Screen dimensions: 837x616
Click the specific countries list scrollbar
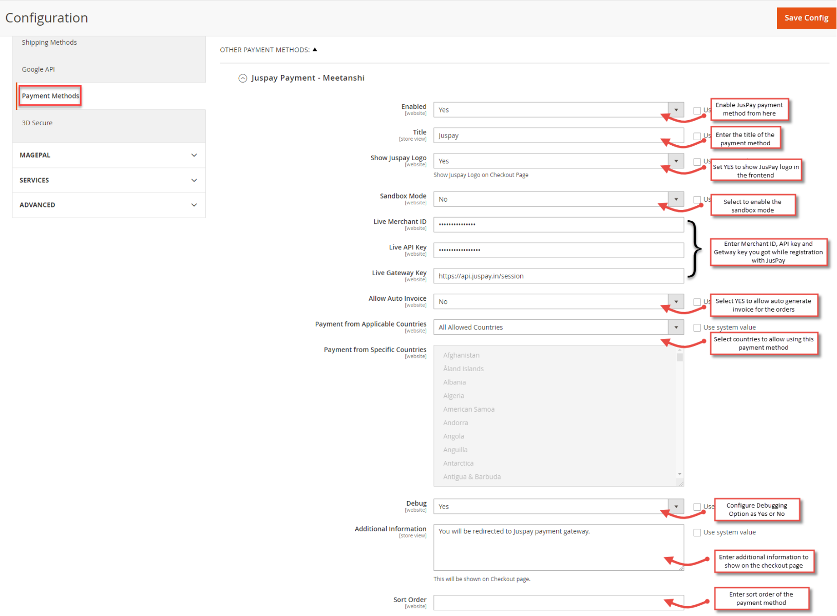tap(679, 411)
